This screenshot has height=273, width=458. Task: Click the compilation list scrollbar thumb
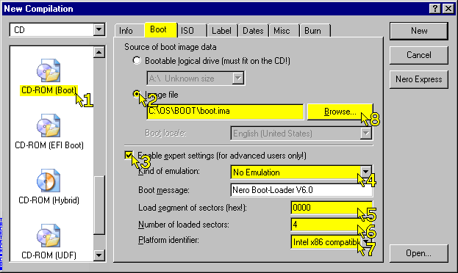[x=99, y=205]
